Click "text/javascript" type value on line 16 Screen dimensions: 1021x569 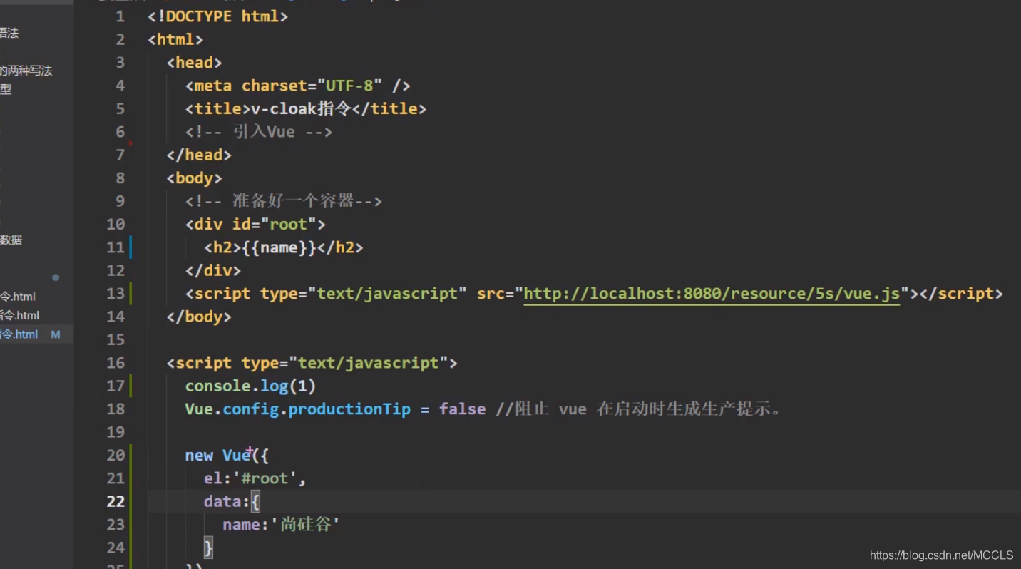point(368,363)
